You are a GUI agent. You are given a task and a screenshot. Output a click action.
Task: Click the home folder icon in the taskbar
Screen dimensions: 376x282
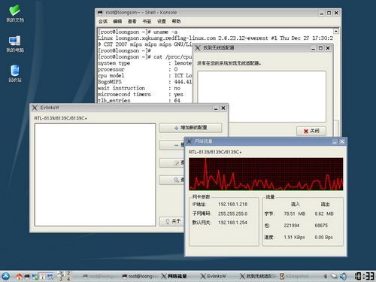pyautogui.click(x=19, y=277)
